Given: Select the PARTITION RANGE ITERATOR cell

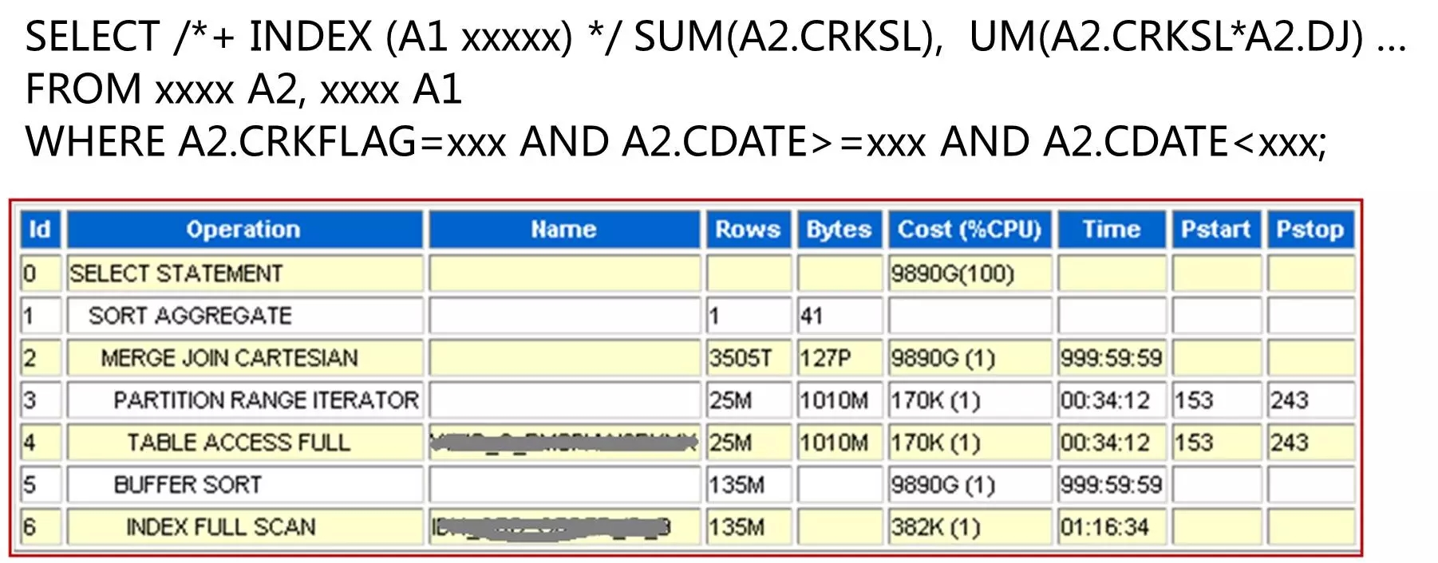Looking at the screenshot, I should 244,400.
